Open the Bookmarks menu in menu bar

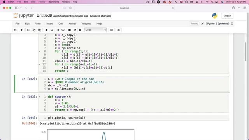pos(54,2)
